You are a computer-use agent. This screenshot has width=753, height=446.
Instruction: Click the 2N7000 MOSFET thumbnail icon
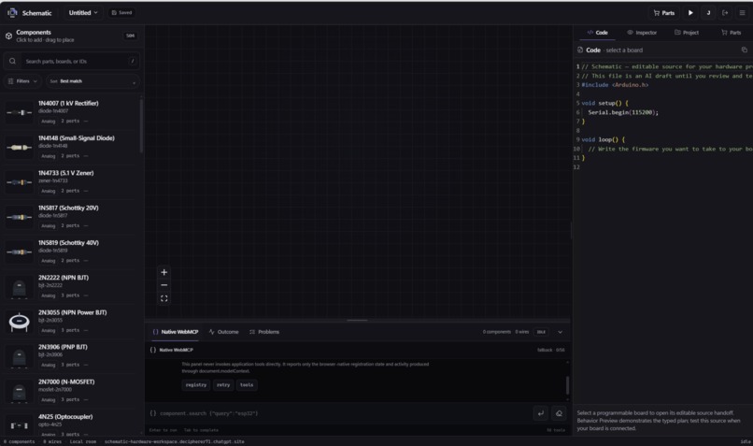(20, 392)
